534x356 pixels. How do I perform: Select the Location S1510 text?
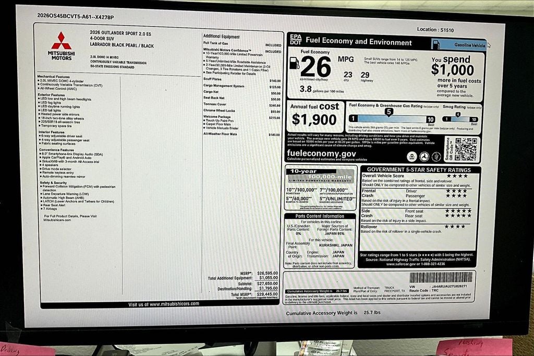tap(435, 30)
